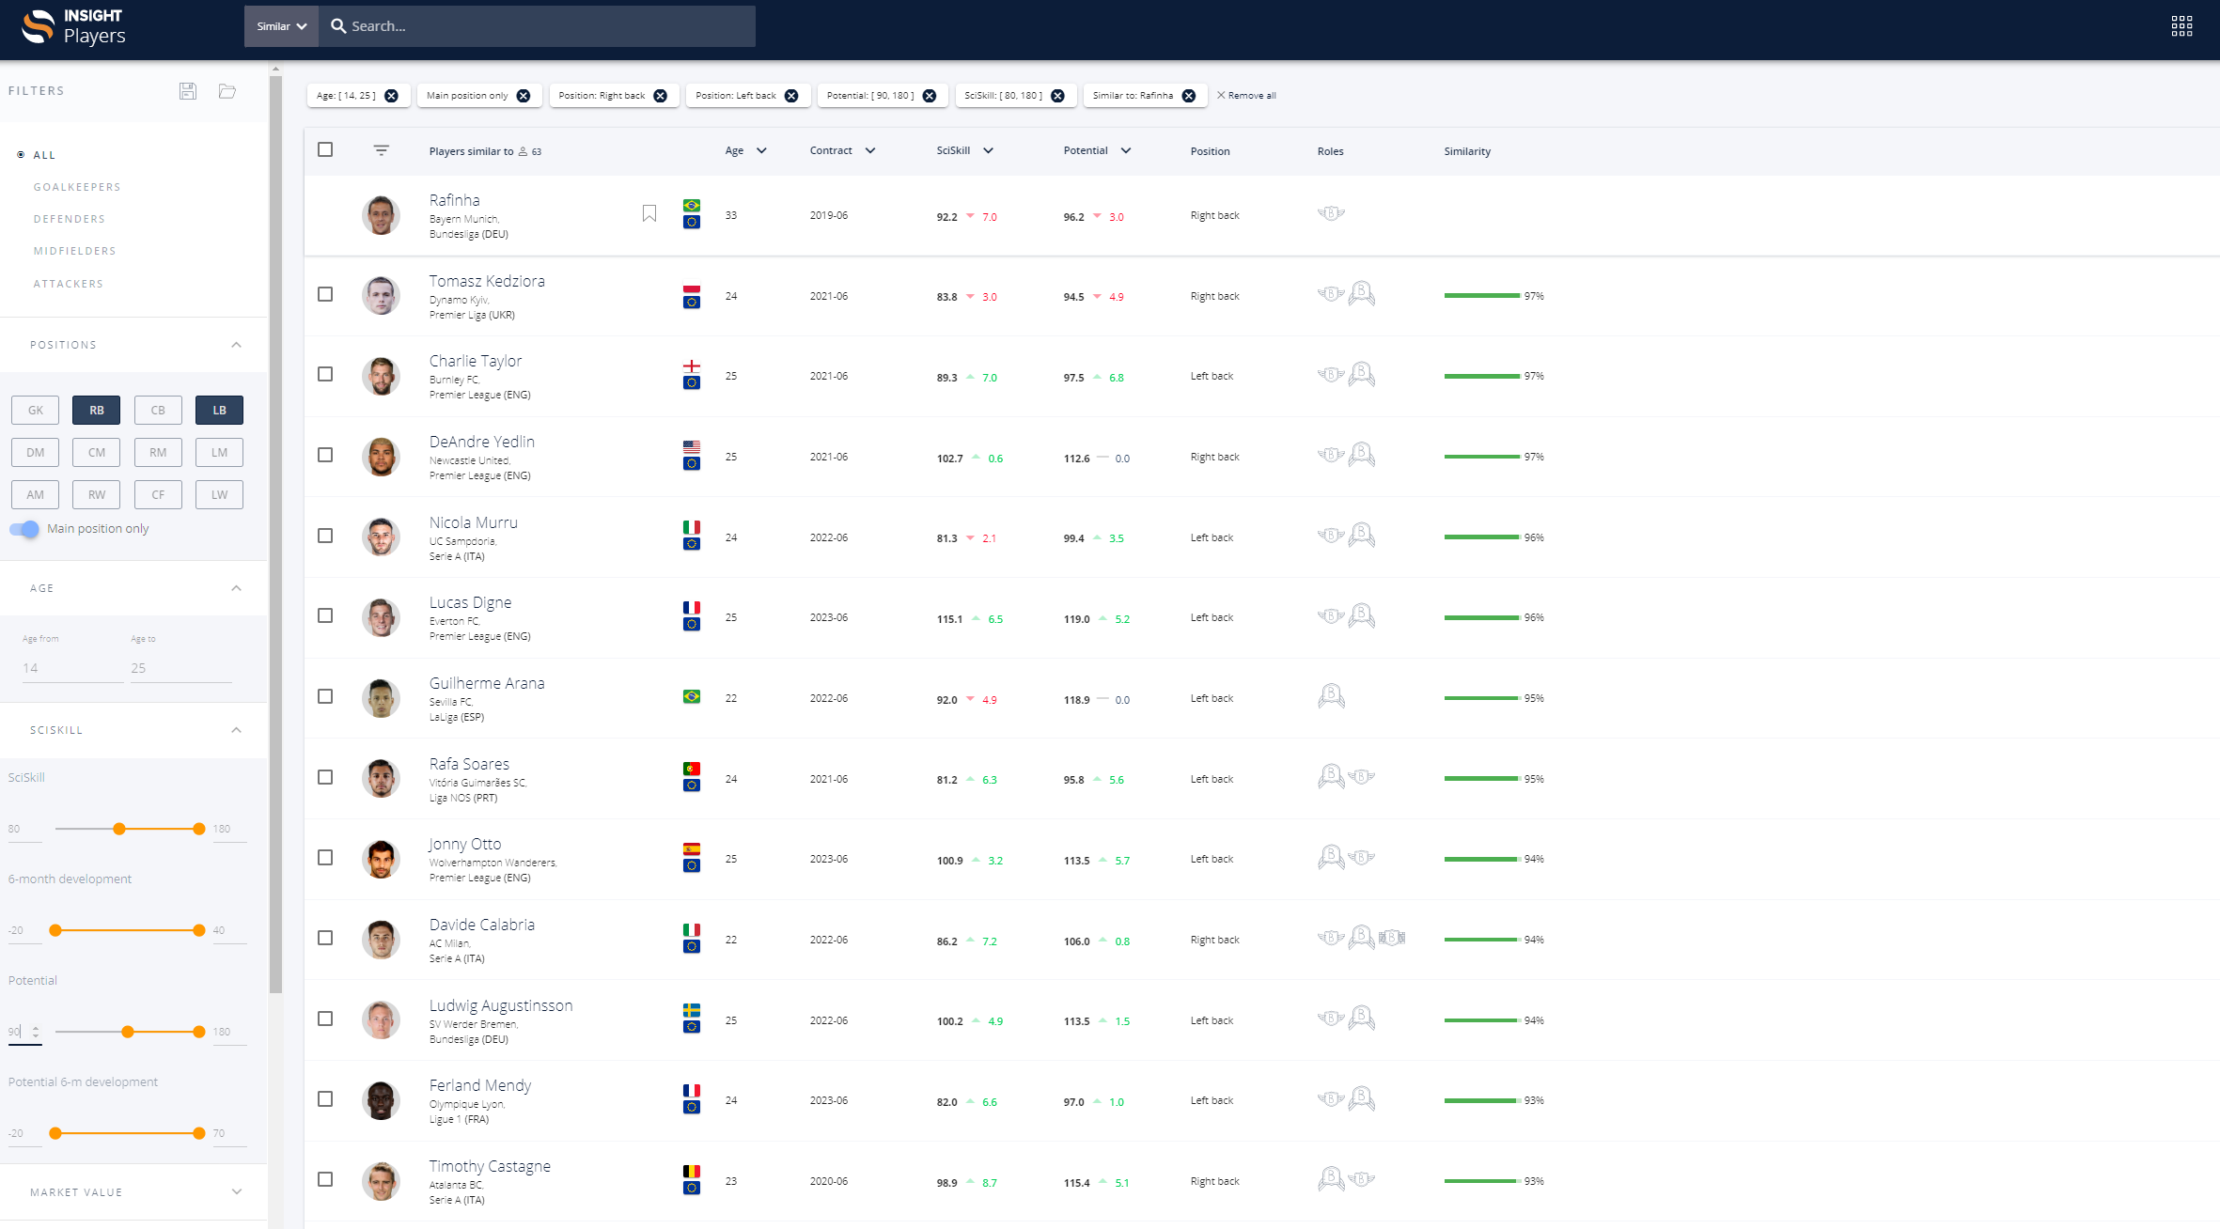
Task: Open Tomasz Kedziora player profile link
Action: 487,281
